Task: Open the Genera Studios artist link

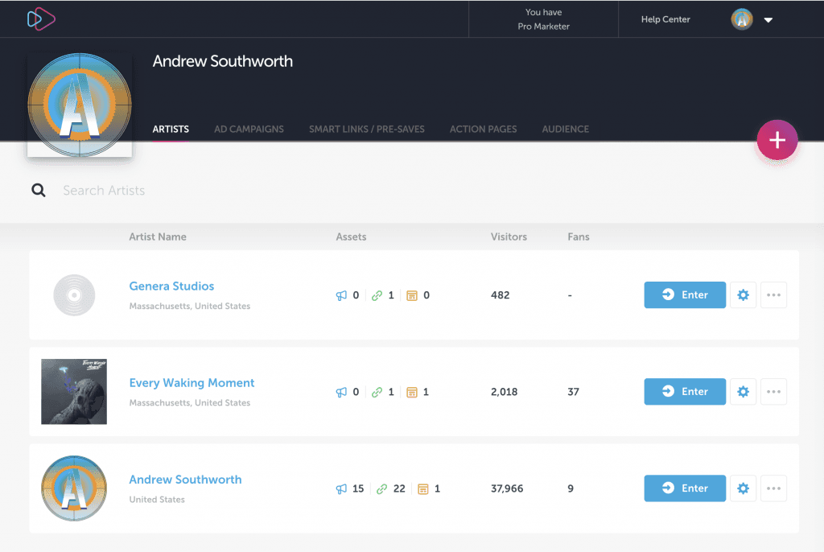Action: 172,286
